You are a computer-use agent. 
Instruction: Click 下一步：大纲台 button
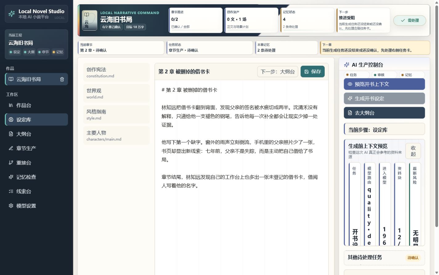click(278, 72)
